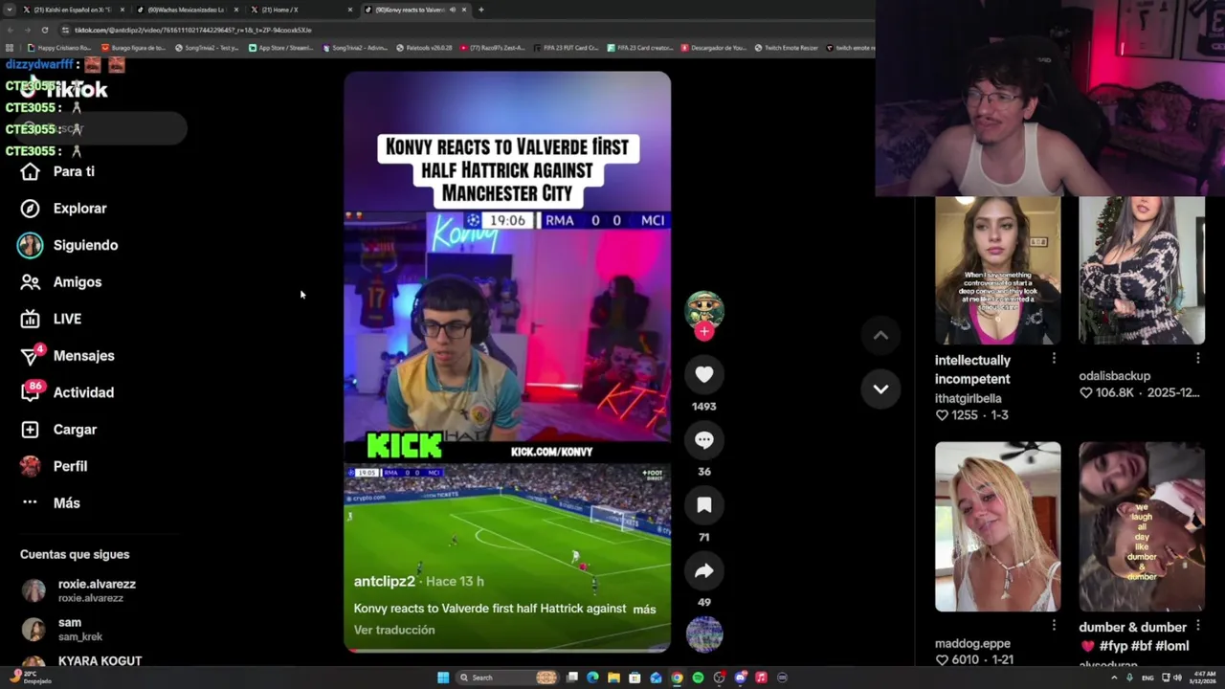Open SongTrivia2 - Test bookmark
The image size is (1225, 689).
point(206,48)
